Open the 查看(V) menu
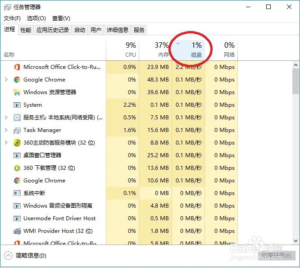The width and height of the screenshot is (300, 268). [x=61, y=18]
